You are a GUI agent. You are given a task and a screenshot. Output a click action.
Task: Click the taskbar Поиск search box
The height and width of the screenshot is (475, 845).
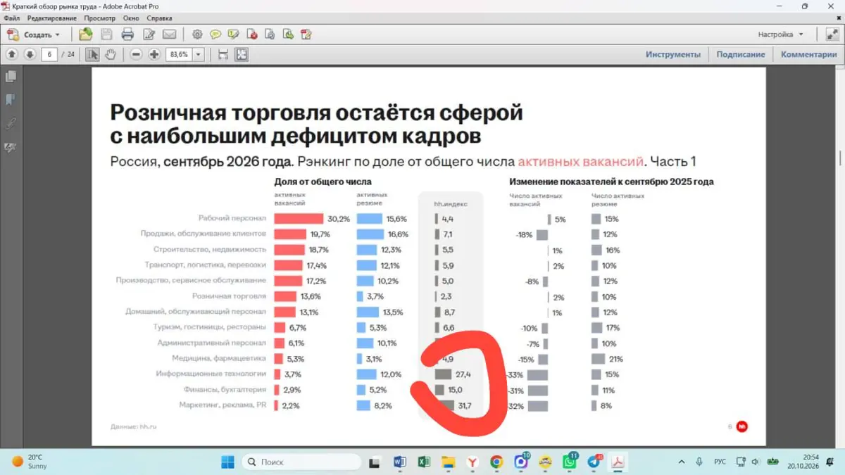pos(301,462)
